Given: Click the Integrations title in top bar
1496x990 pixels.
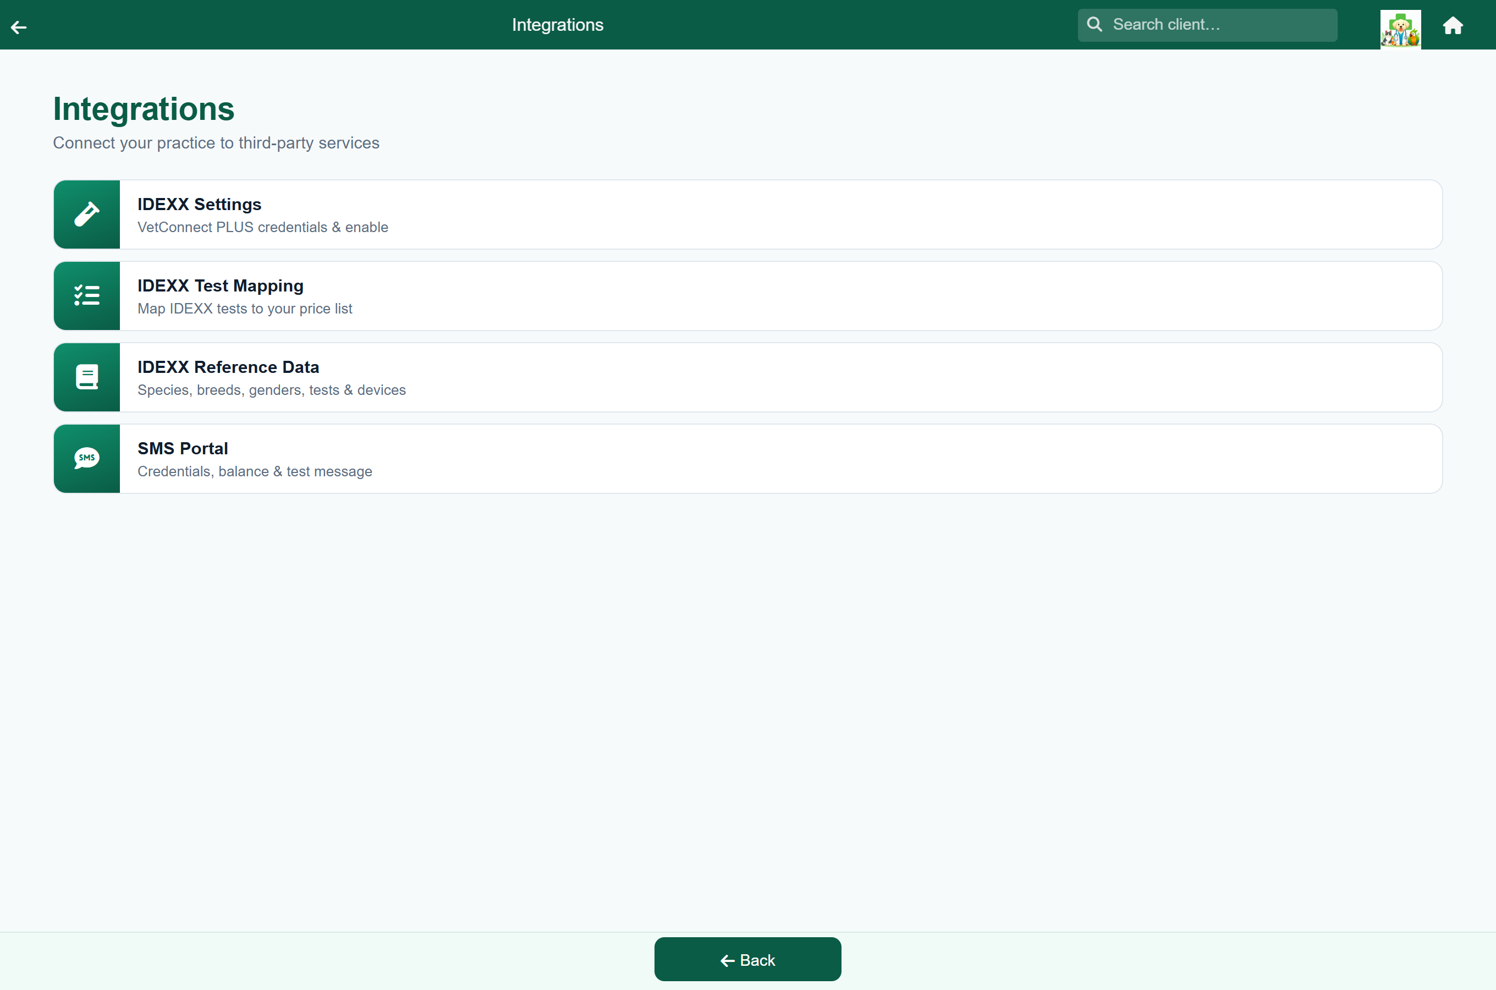Looking at the screenshot, I should tap(557, 25).
